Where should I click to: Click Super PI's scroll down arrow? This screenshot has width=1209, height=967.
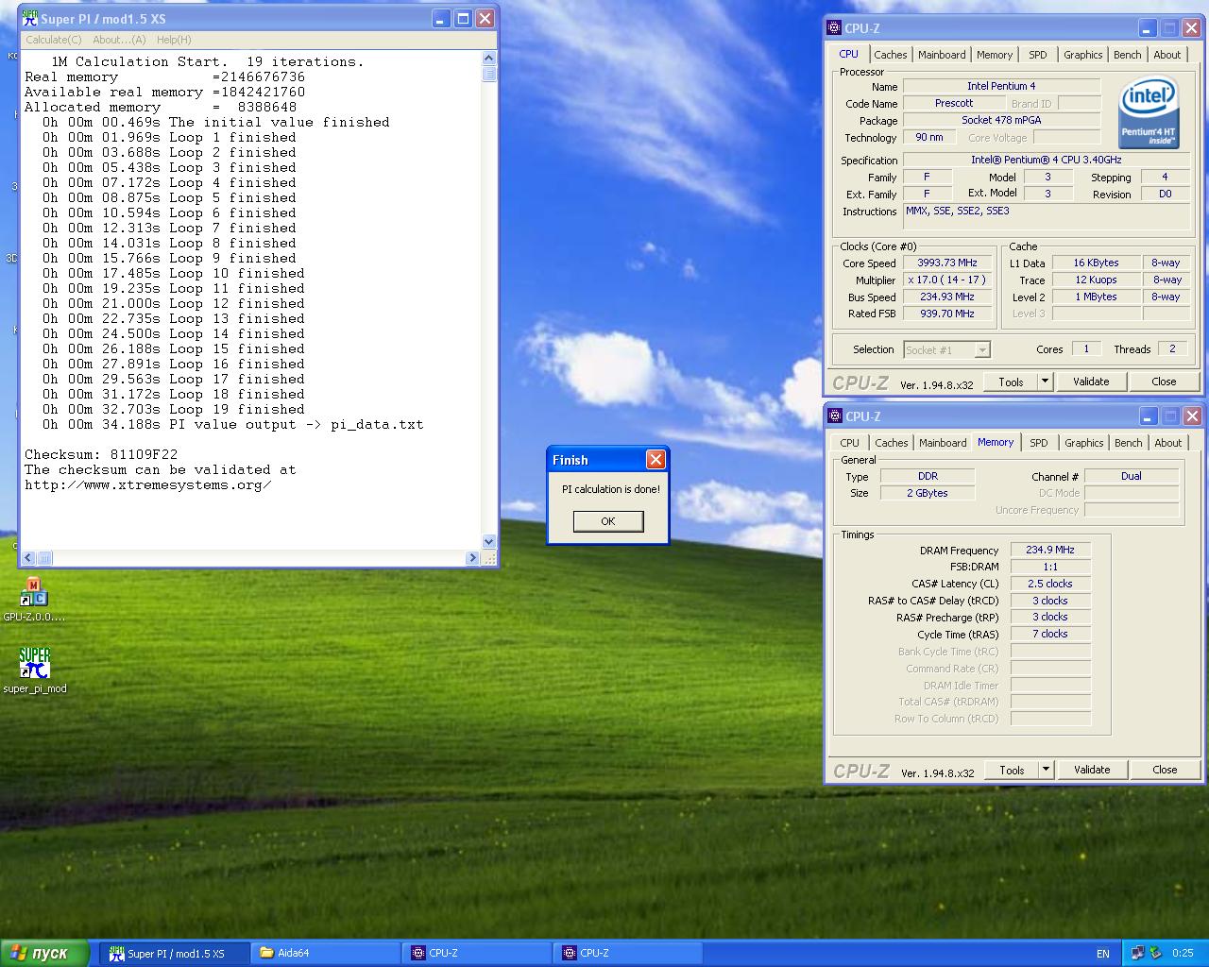pyautogui.click(x=489, y=542)
